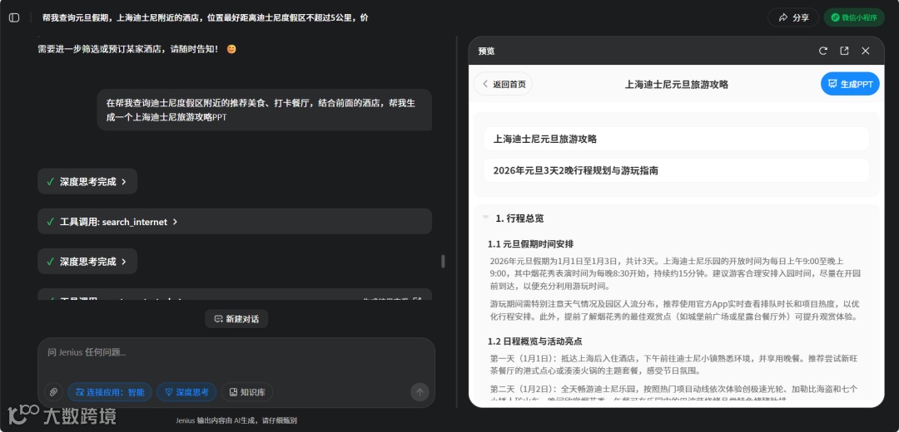
Task: Open the 微信小程序 button
Action: click(x=854, y=17)
